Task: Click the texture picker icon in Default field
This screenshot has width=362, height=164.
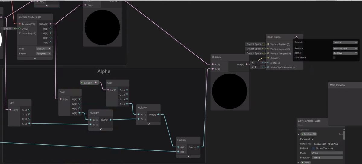Action: pyautogui.click(x=313, y=148)
